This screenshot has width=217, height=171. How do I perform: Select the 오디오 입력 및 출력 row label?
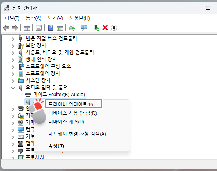47,87
